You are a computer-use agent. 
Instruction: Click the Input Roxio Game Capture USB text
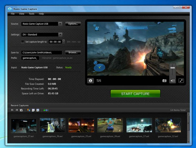tap(34, 67)
